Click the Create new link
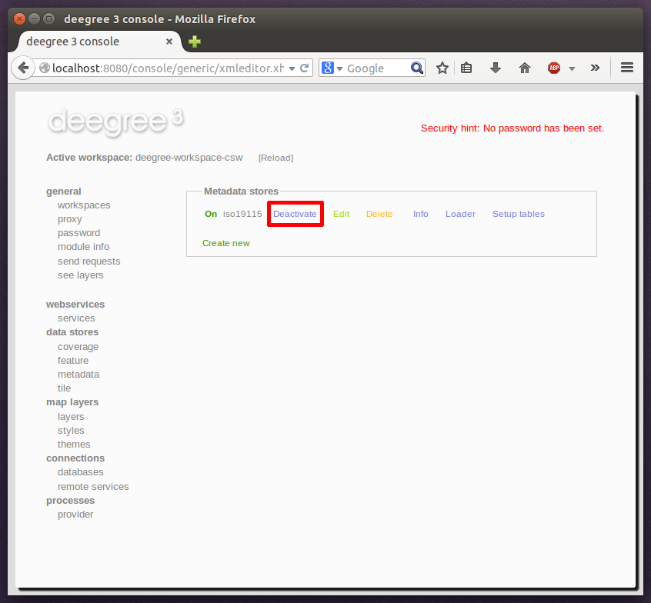The height and width of the screenshot is (603, 651). 225,243
